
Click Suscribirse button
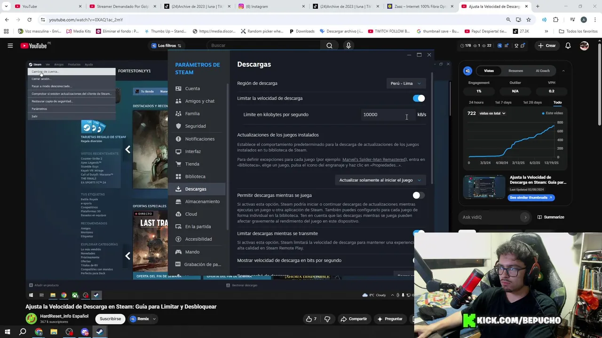coord(110,319)
